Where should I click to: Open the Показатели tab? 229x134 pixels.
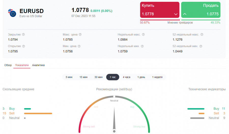(x=22, y=65)
